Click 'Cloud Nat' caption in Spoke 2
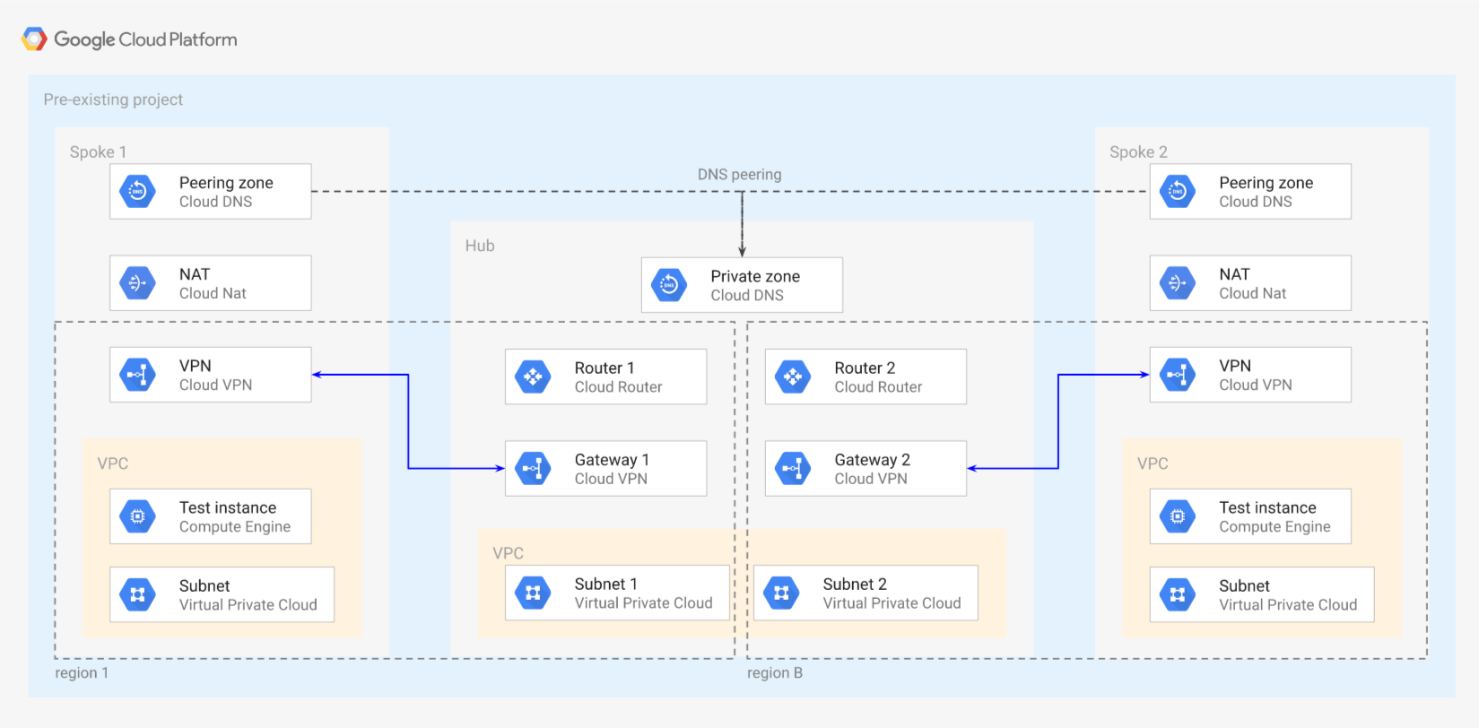 pos(1252,293)
